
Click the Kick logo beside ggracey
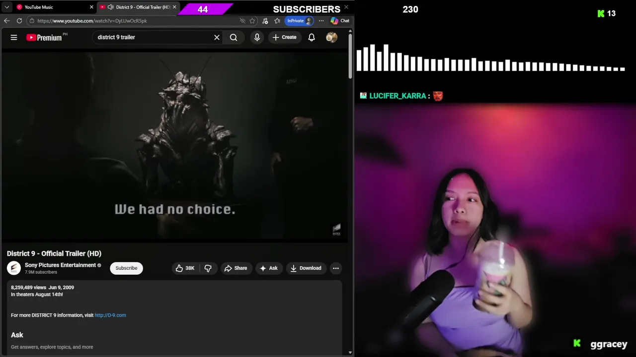(x=577, y=343)
